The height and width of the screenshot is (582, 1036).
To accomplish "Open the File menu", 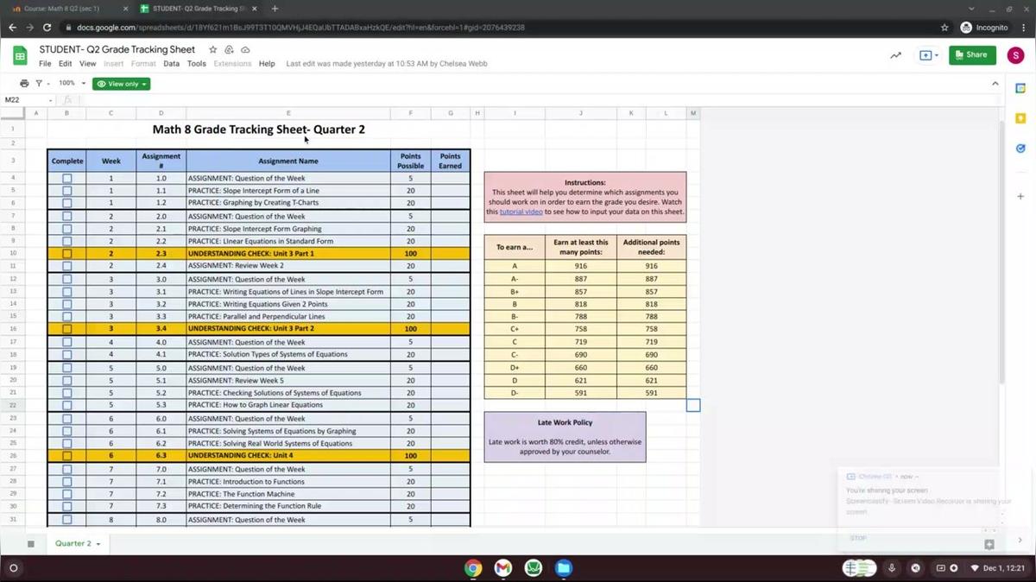I will pyautogui.click(x=45, y=64).
